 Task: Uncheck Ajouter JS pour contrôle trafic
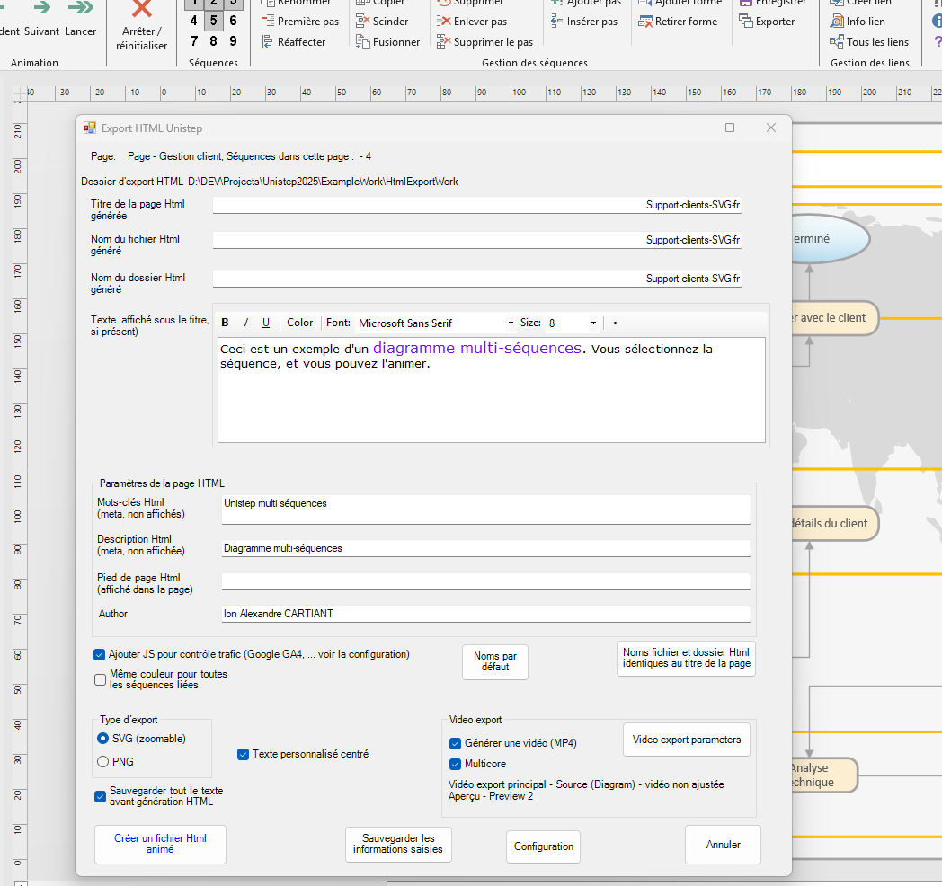click(100, 654)
